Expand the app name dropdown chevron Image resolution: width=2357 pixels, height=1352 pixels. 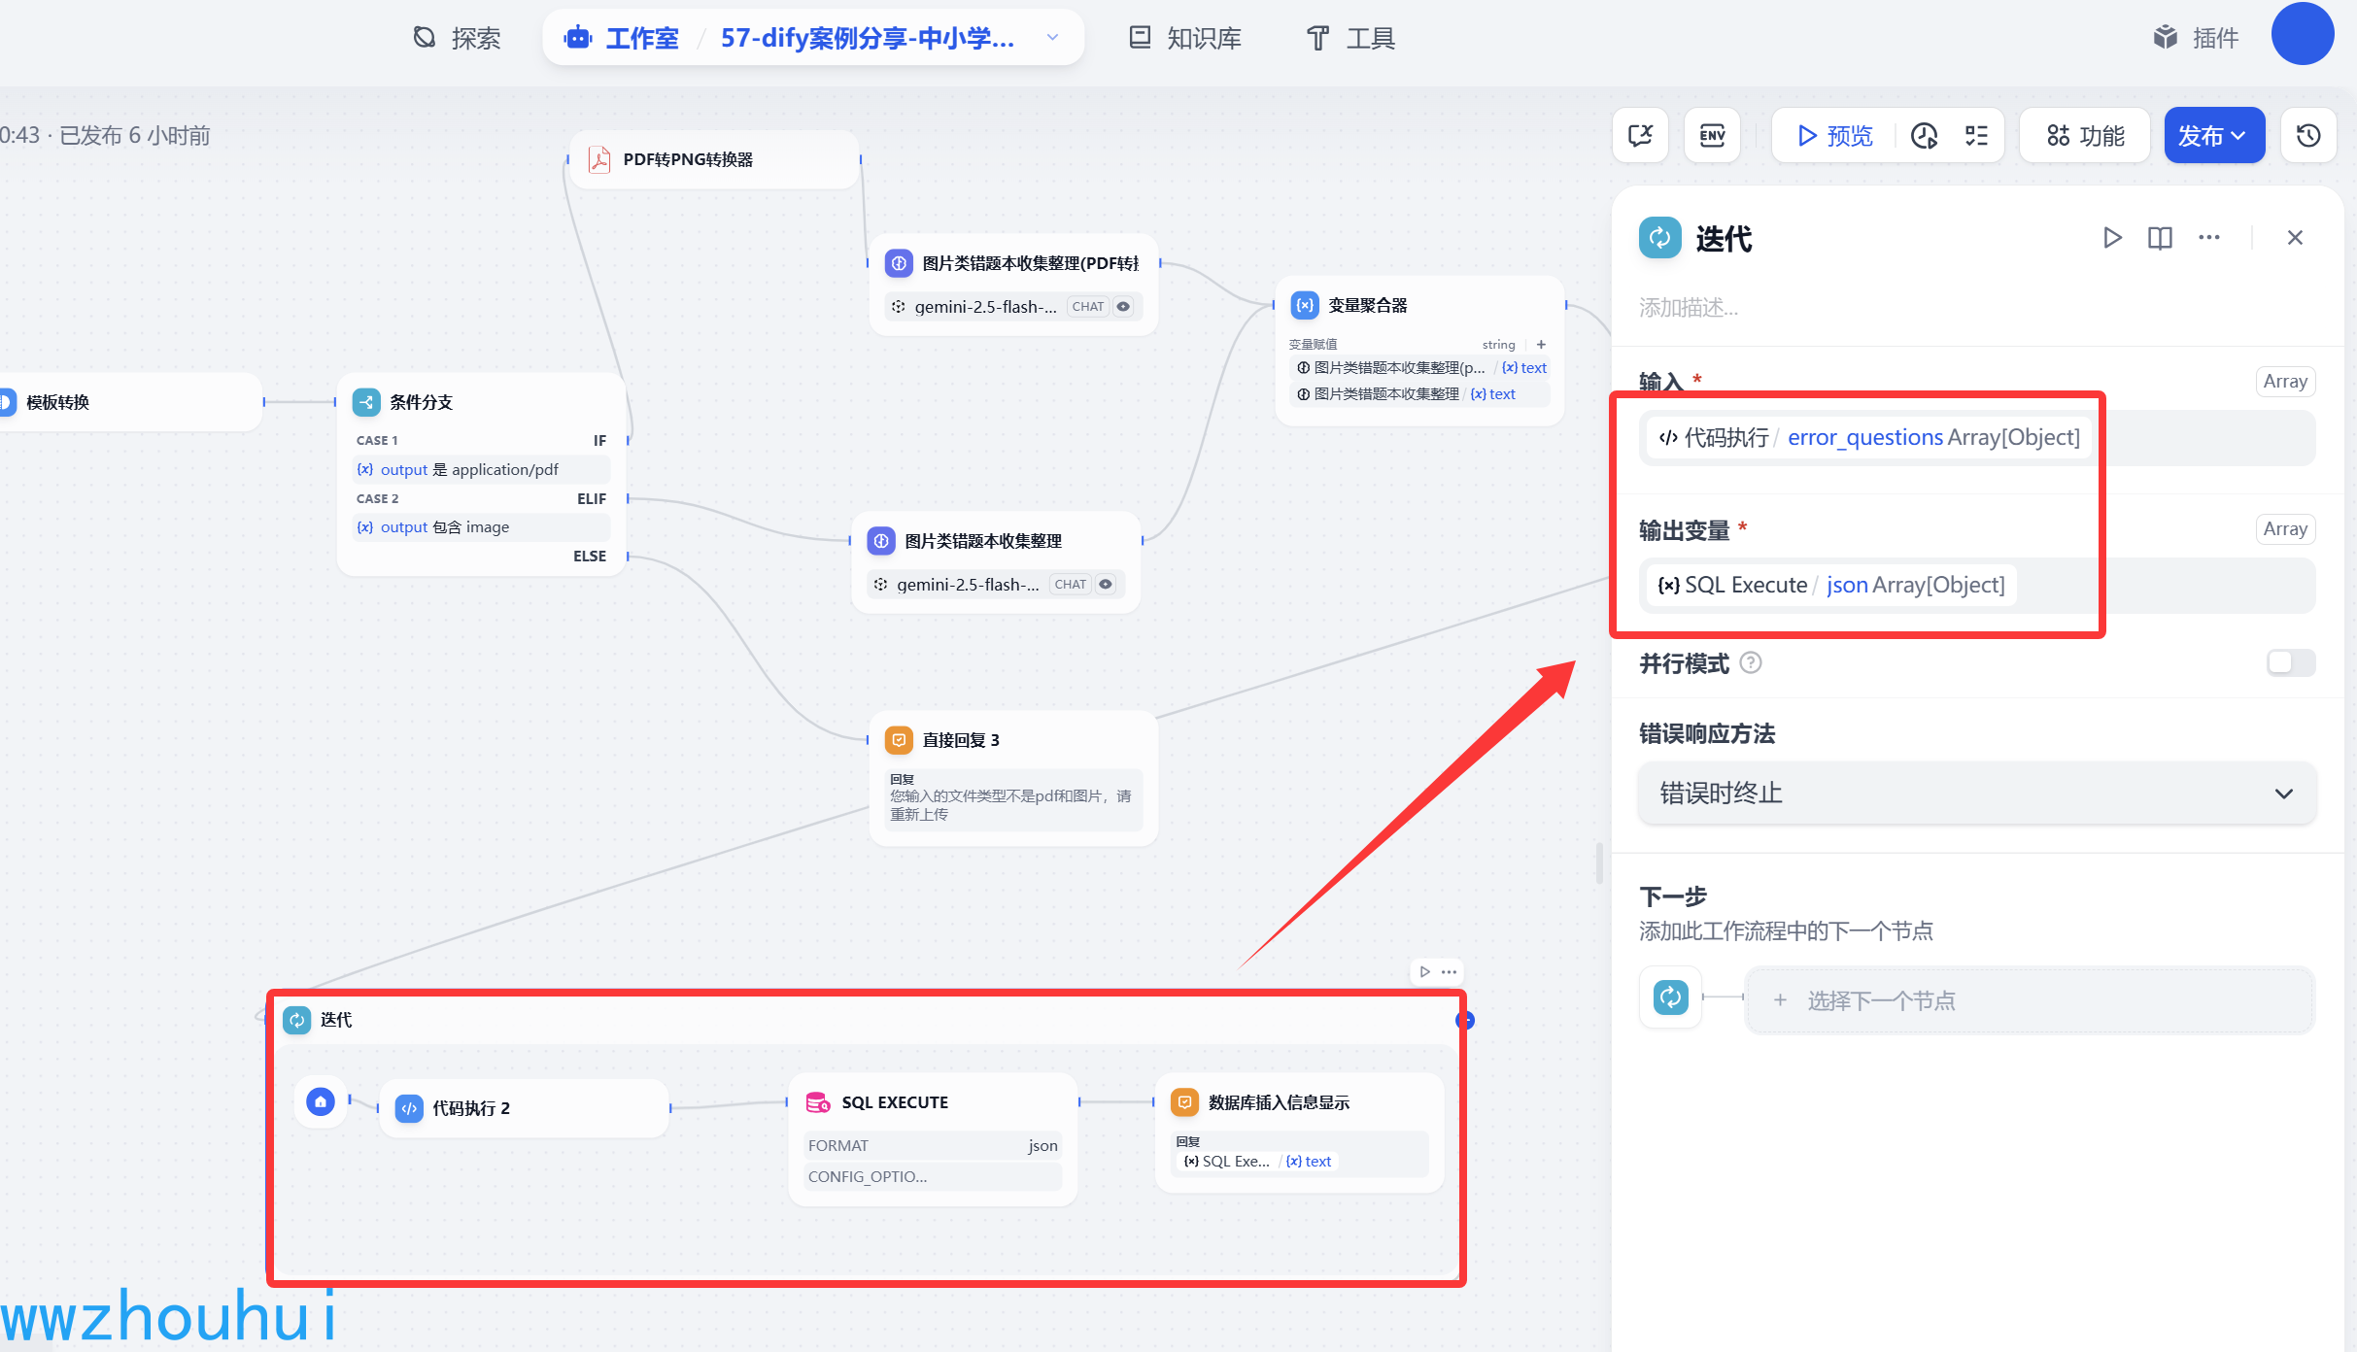1052,38
